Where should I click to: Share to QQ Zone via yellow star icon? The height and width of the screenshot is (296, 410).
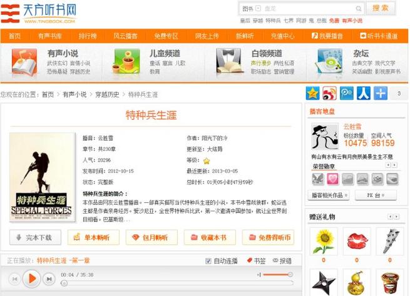(312, 94)
